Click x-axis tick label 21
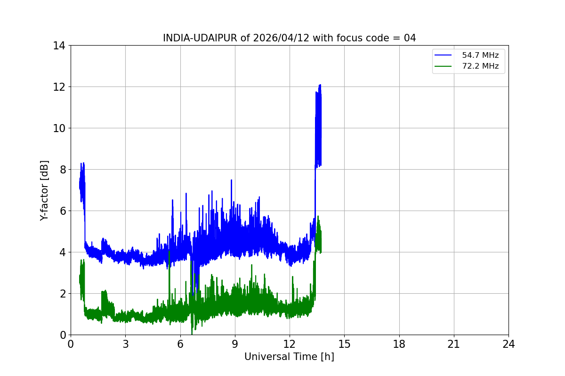This screenshot has width=565, height=376. [454, 344]
